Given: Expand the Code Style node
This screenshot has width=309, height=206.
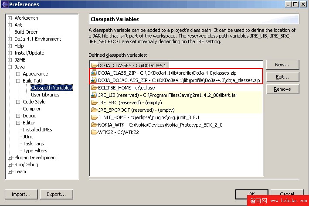Looking at the screenshot, I should coord(18,102).
